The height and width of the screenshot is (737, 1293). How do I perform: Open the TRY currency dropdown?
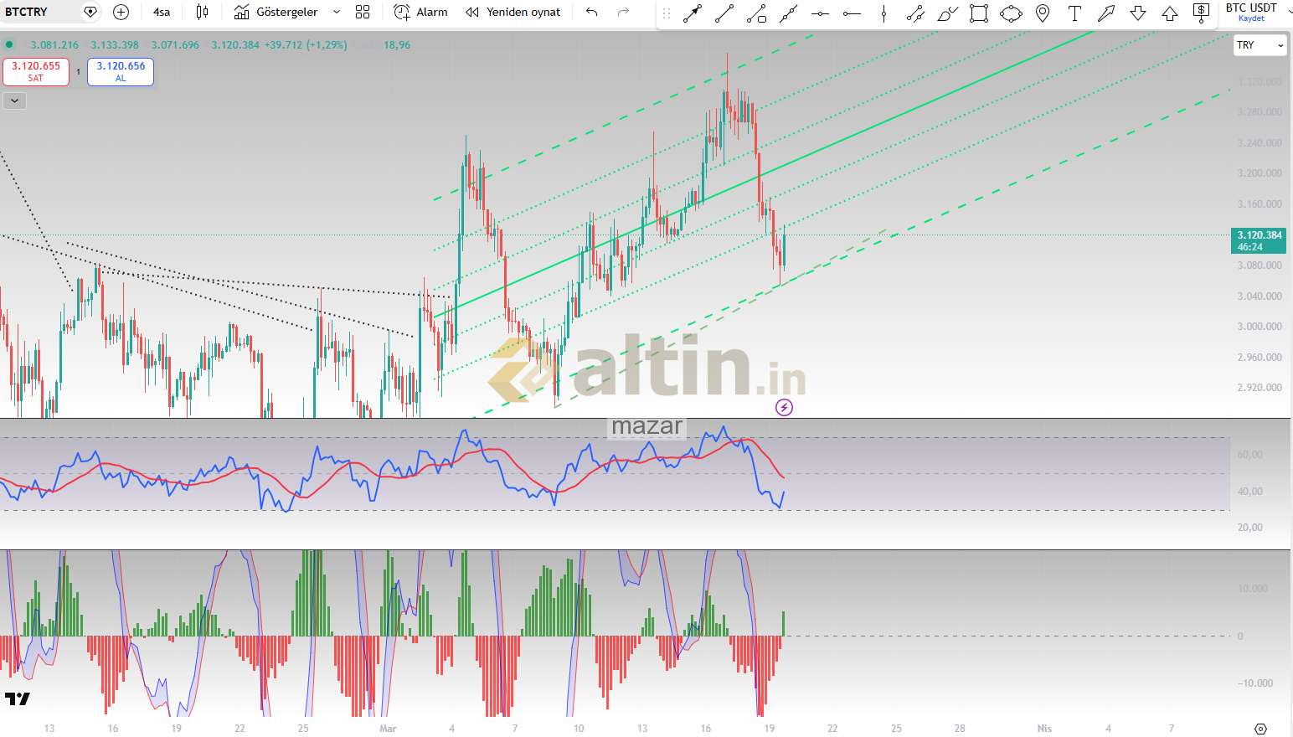point(1260,45)
